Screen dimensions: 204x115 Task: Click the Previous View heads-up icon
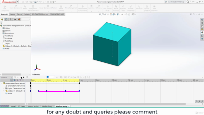(x=105, y=14)
